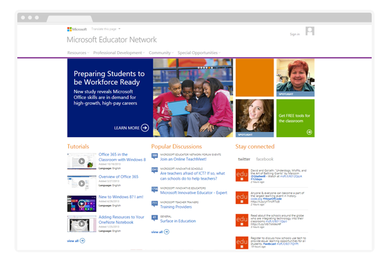
Task: Open the Professional Development menu
Action: [119, 53]
